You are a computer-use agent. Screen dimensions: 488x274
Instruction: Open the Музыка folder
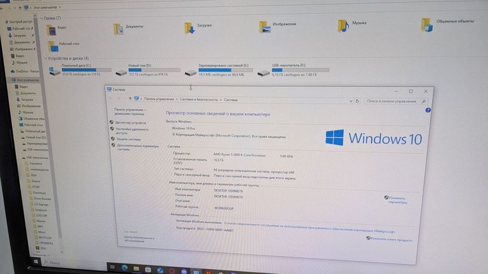pyautogui.click(x=343, y=25)
